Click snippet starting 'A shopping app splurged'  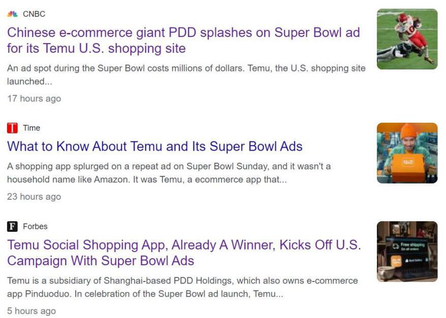coord(169,166)
